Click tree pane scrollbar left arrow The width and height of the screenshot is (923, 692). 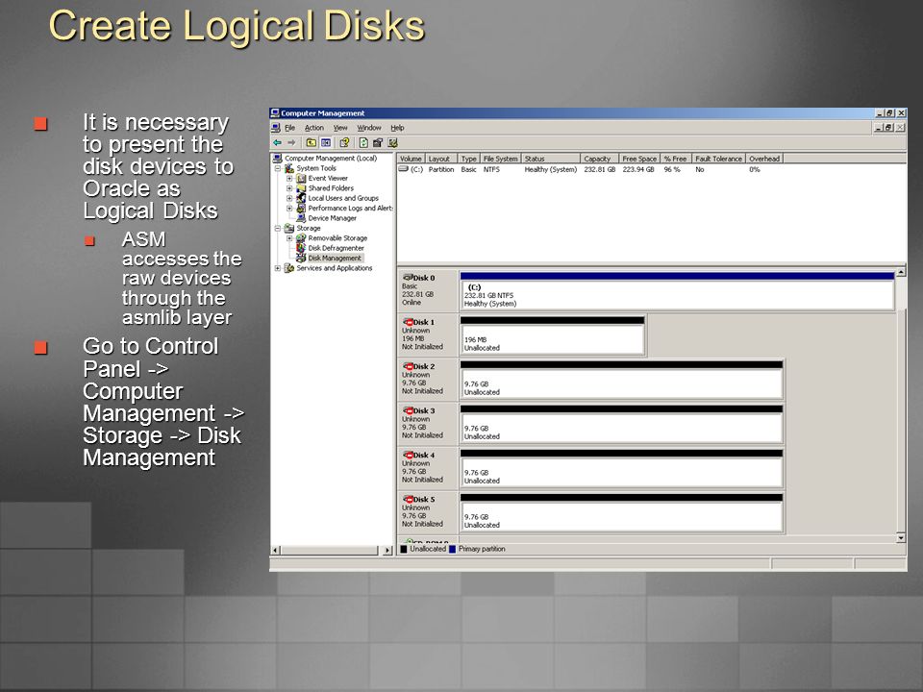[275, 550]
